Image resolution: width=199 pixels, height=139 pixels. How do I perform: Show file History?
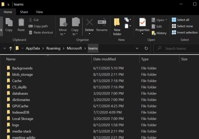[x=159, y=33]
